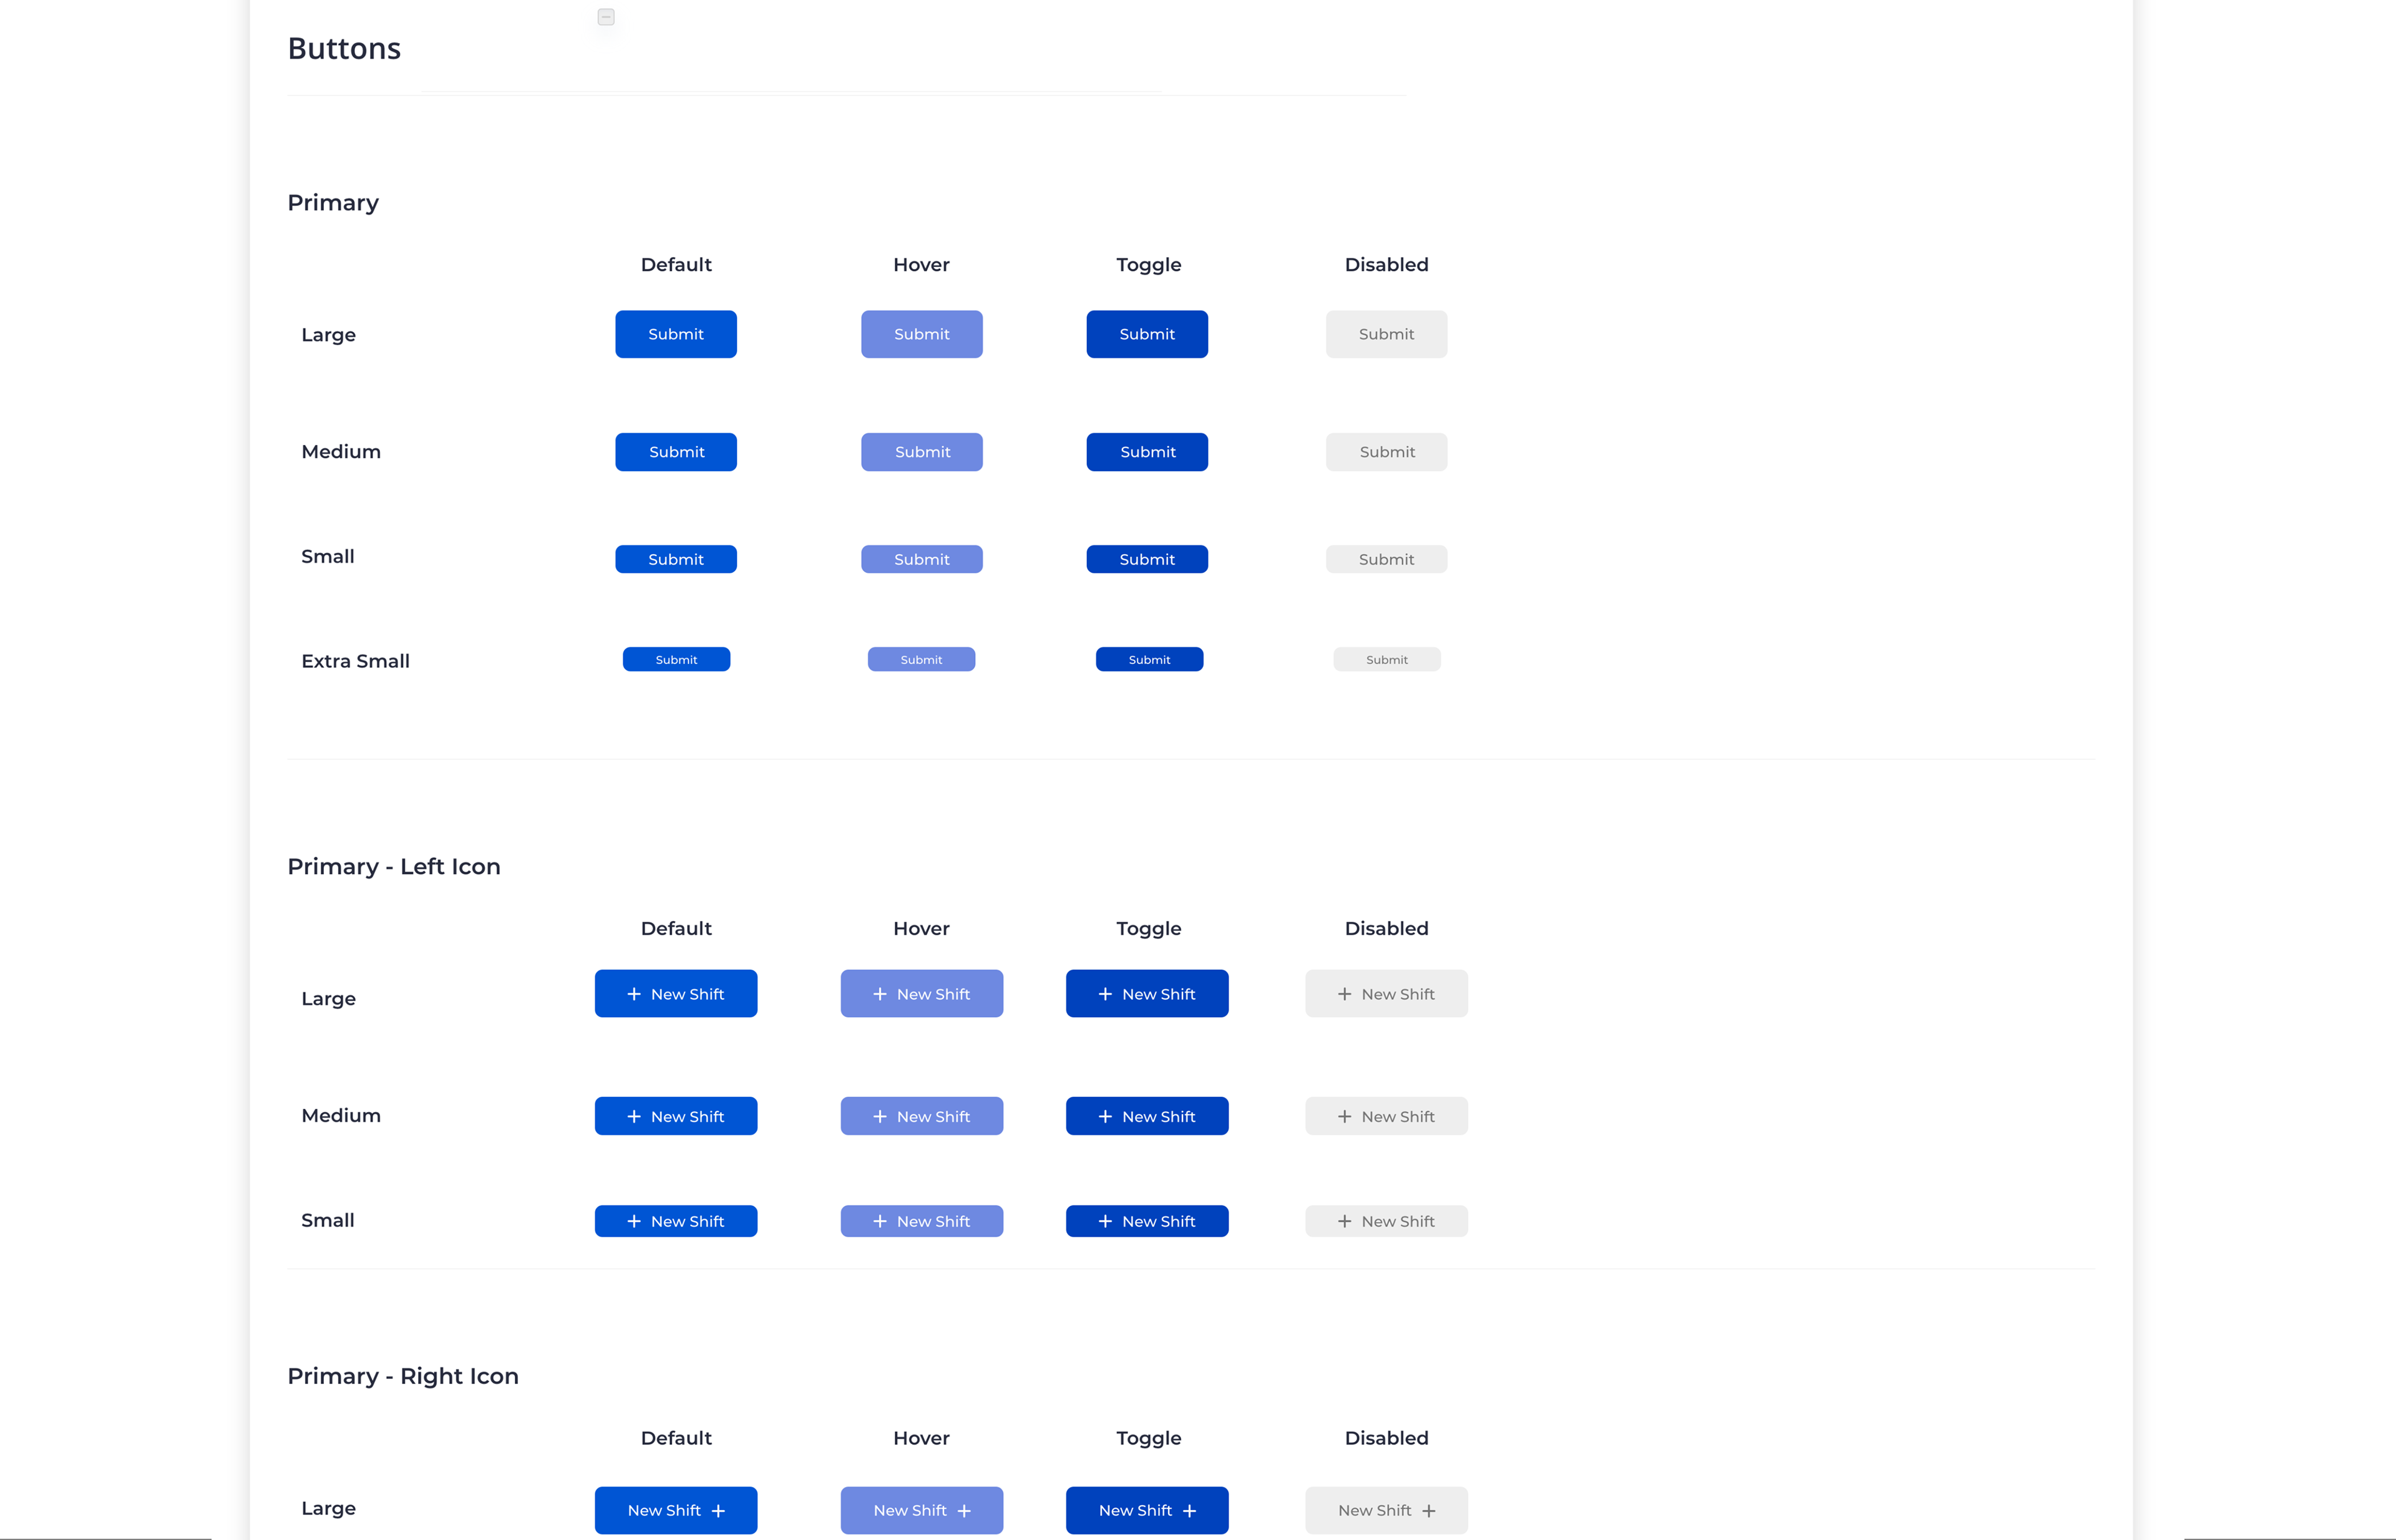Click the Primary Large Default Submit button

(676, 334)
